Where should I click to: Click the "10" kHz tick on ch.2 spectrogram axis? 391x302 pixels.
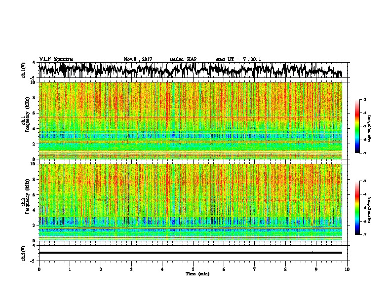34,164
